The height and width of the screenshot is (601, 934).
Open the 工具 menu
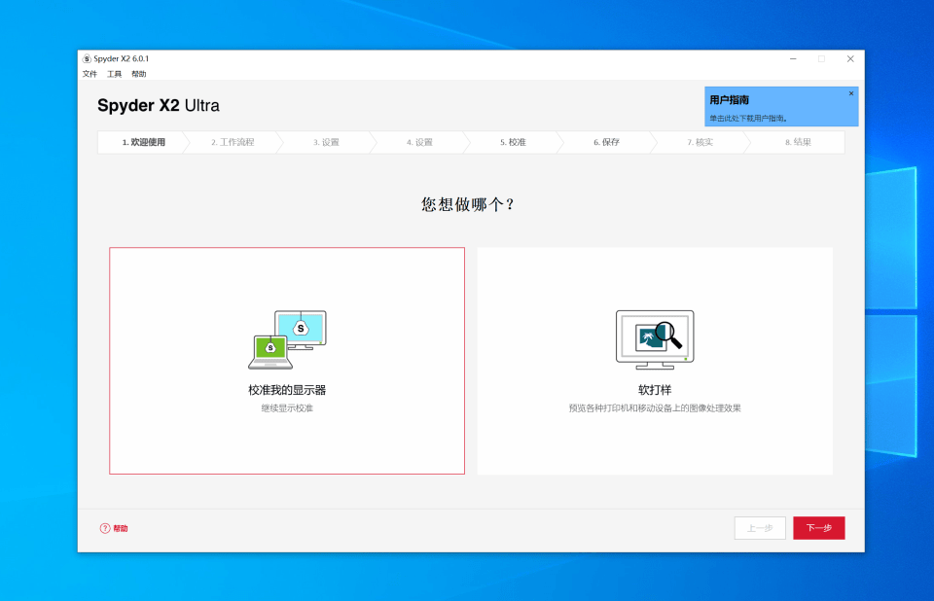pos(115,74)
